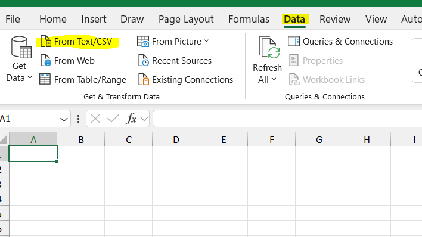Click the From Web label
422x237 pixels.
(x=75, y=61)
